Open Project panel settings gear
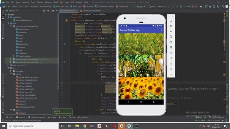 pyautogui.click(x=53, y=11)
